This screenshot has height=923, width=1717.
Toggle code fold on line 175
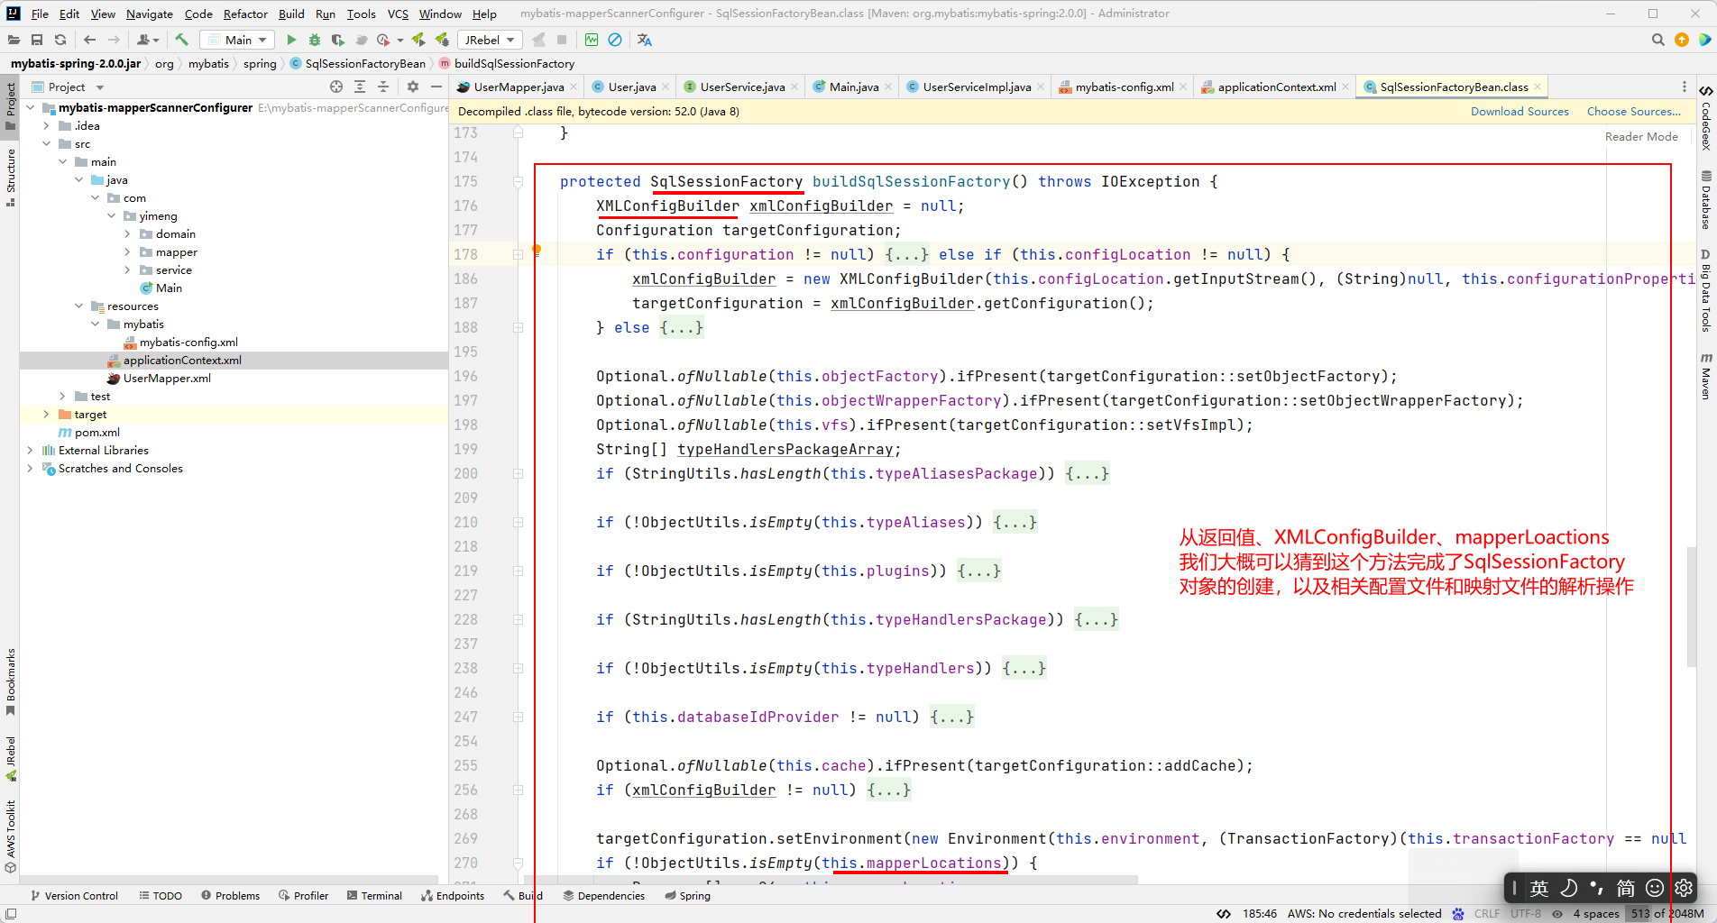click(x=518, y=181)
